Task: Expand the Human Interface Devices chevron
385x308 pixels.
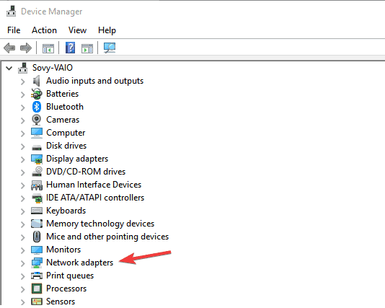Action: click(x=22, y=185)
